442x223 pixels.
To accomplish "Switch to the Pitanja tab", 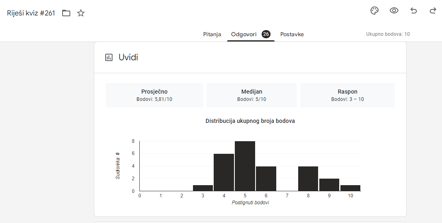I will point(212,34).
